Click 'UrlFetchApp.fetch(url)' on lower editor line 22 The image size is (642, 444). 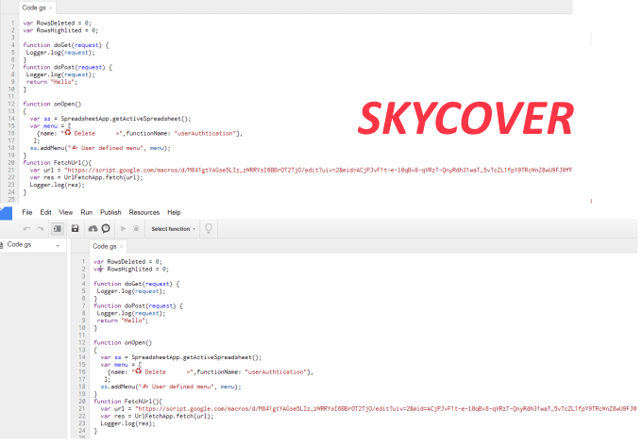pyautogui.click(x=174, y=417)
